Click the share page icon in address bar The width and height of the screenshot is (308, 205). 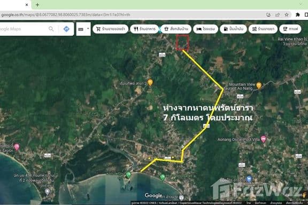click(278, 15)
